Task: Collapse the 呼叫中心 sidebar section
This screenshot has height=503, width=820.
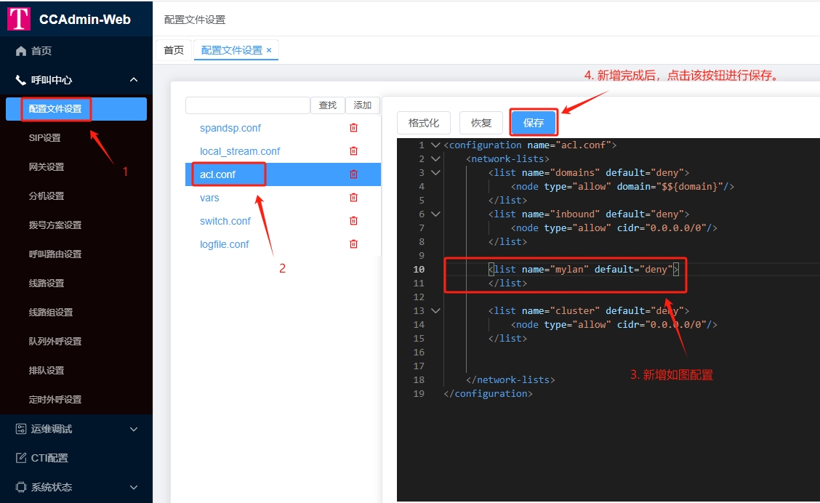Action: click(x=133, y=80)
